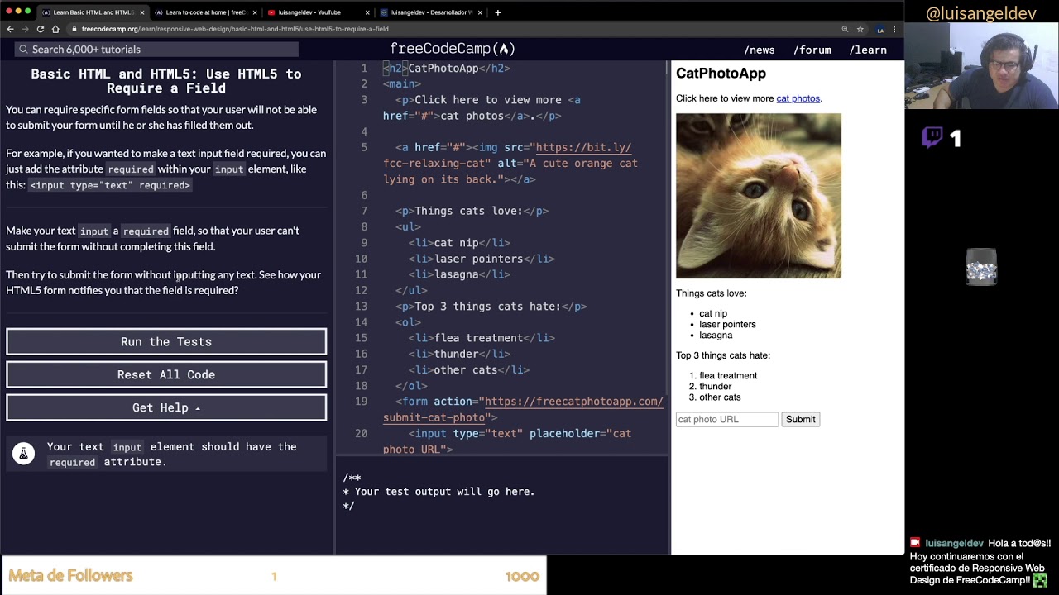
Task: Switch to Learn to code at home tab
Action: pos(205,12)
